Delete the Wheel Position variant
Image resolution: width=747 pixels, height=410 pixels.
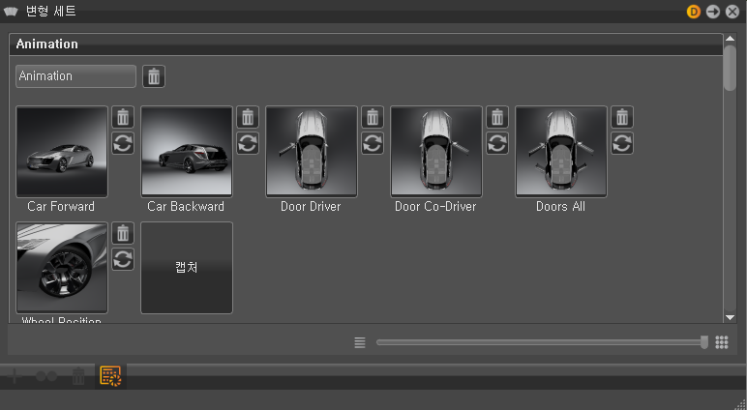coord(123,233)
